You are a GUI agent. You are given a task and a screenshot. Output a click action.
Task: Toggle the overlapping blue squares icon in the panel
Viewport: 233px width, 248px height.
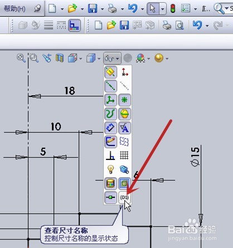[124, 183]
